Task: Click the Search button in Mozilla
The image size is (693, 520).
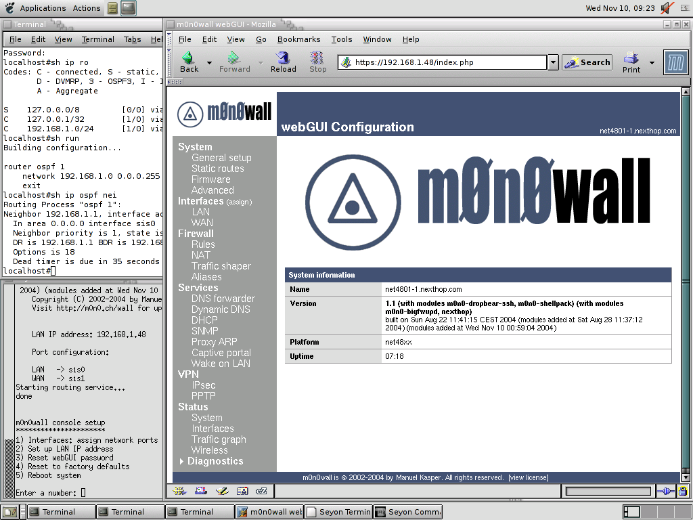Action: 587,62
